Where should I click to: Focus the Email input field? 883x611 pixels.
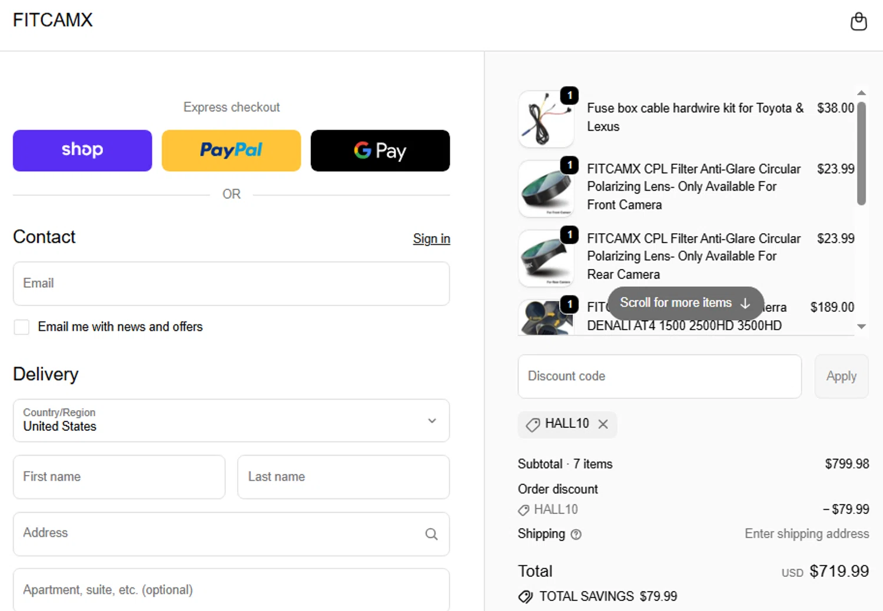pyautogui.click(x=231, y=284)
